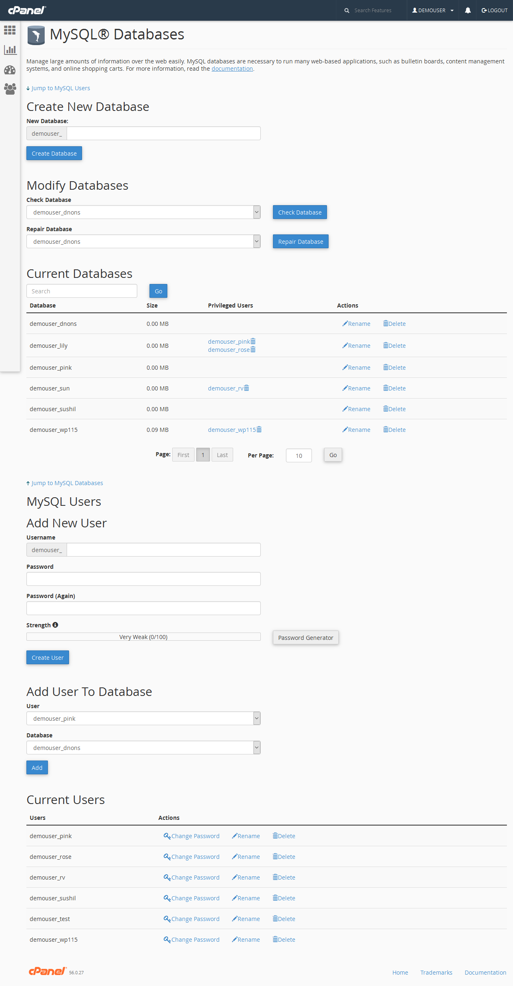Image resolution: width=513 pixels, height=986 pixels.
Task: Click the Per Page number field
Action: coord(299,455)
